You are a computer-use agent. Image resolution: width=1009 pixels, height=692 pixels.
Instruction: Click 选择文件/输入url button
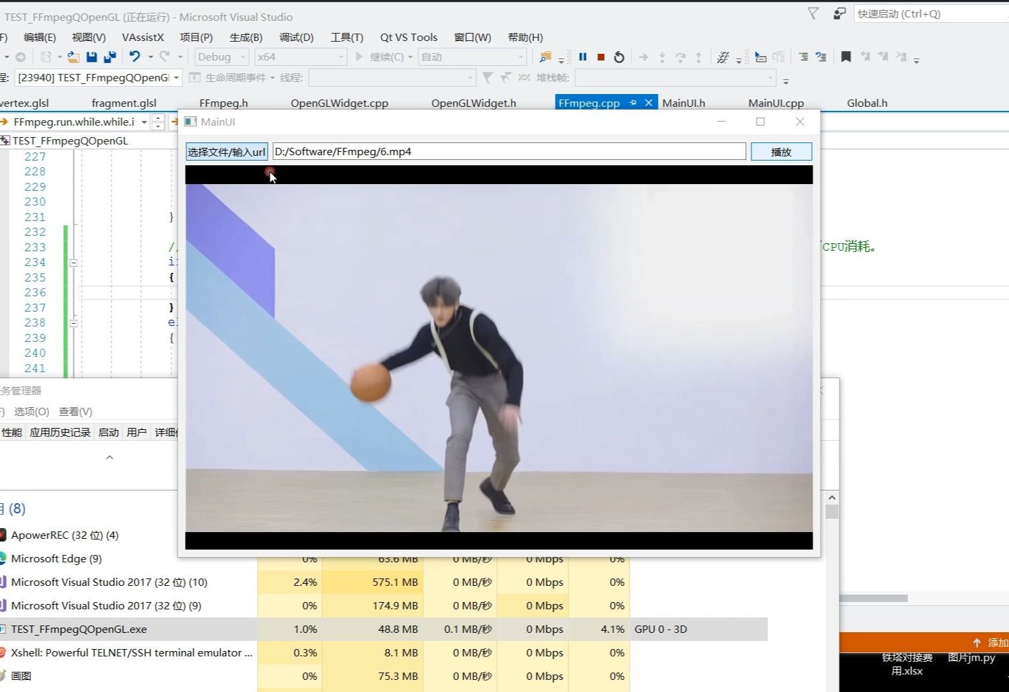(227, 151)
